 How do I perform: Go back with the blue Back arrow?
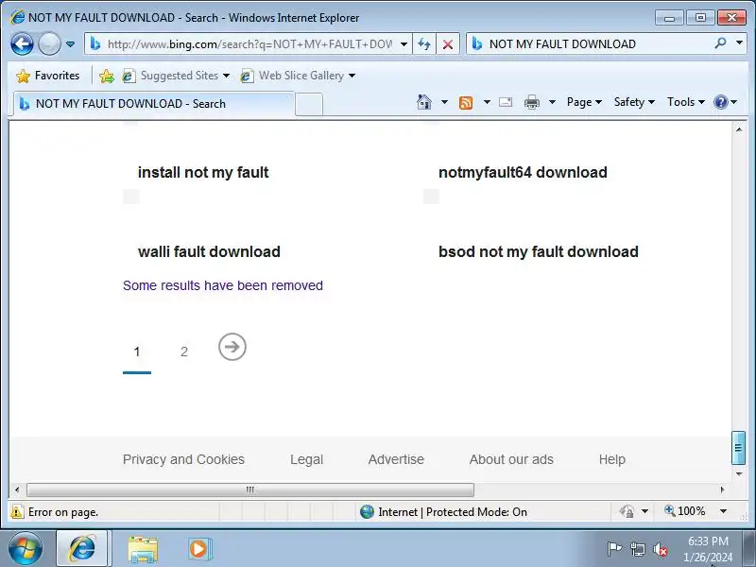pos(22,43)
